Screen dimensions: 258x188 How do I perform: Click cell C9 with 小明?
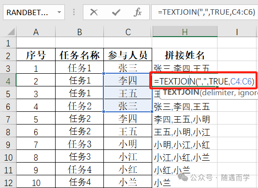[x=128, y=144]
